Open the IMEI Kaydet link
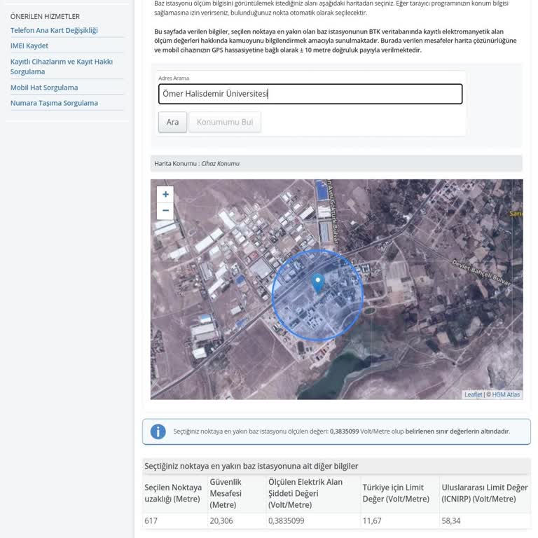This screenshot has height=538, width=538. coord(29,46)
